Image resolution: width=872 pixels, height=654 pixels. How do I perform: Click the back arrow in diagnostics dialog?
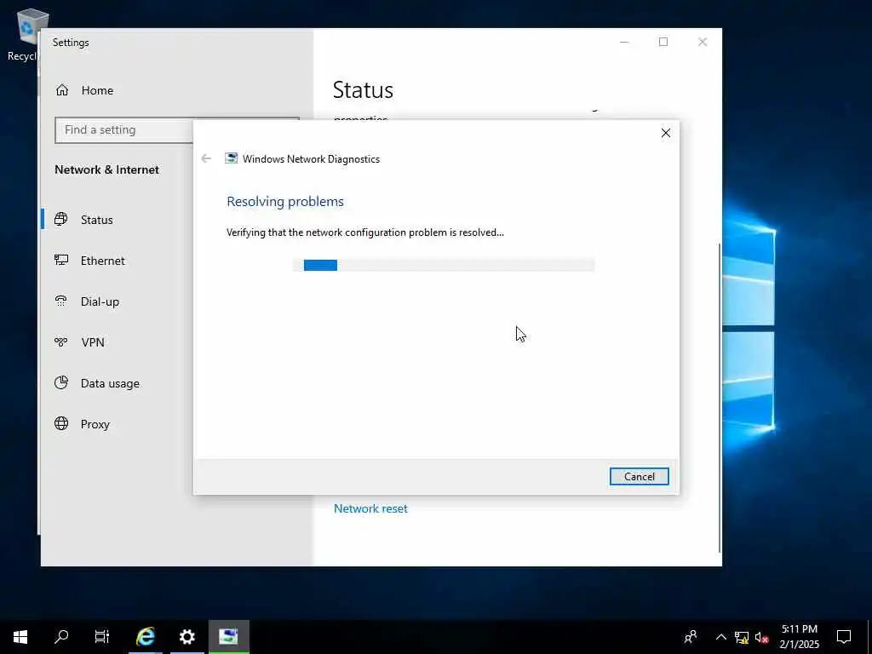(x=206, y=158)
